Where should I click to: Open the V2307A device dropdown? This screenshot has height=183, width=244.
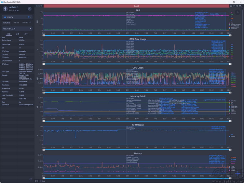pos(17,17)
